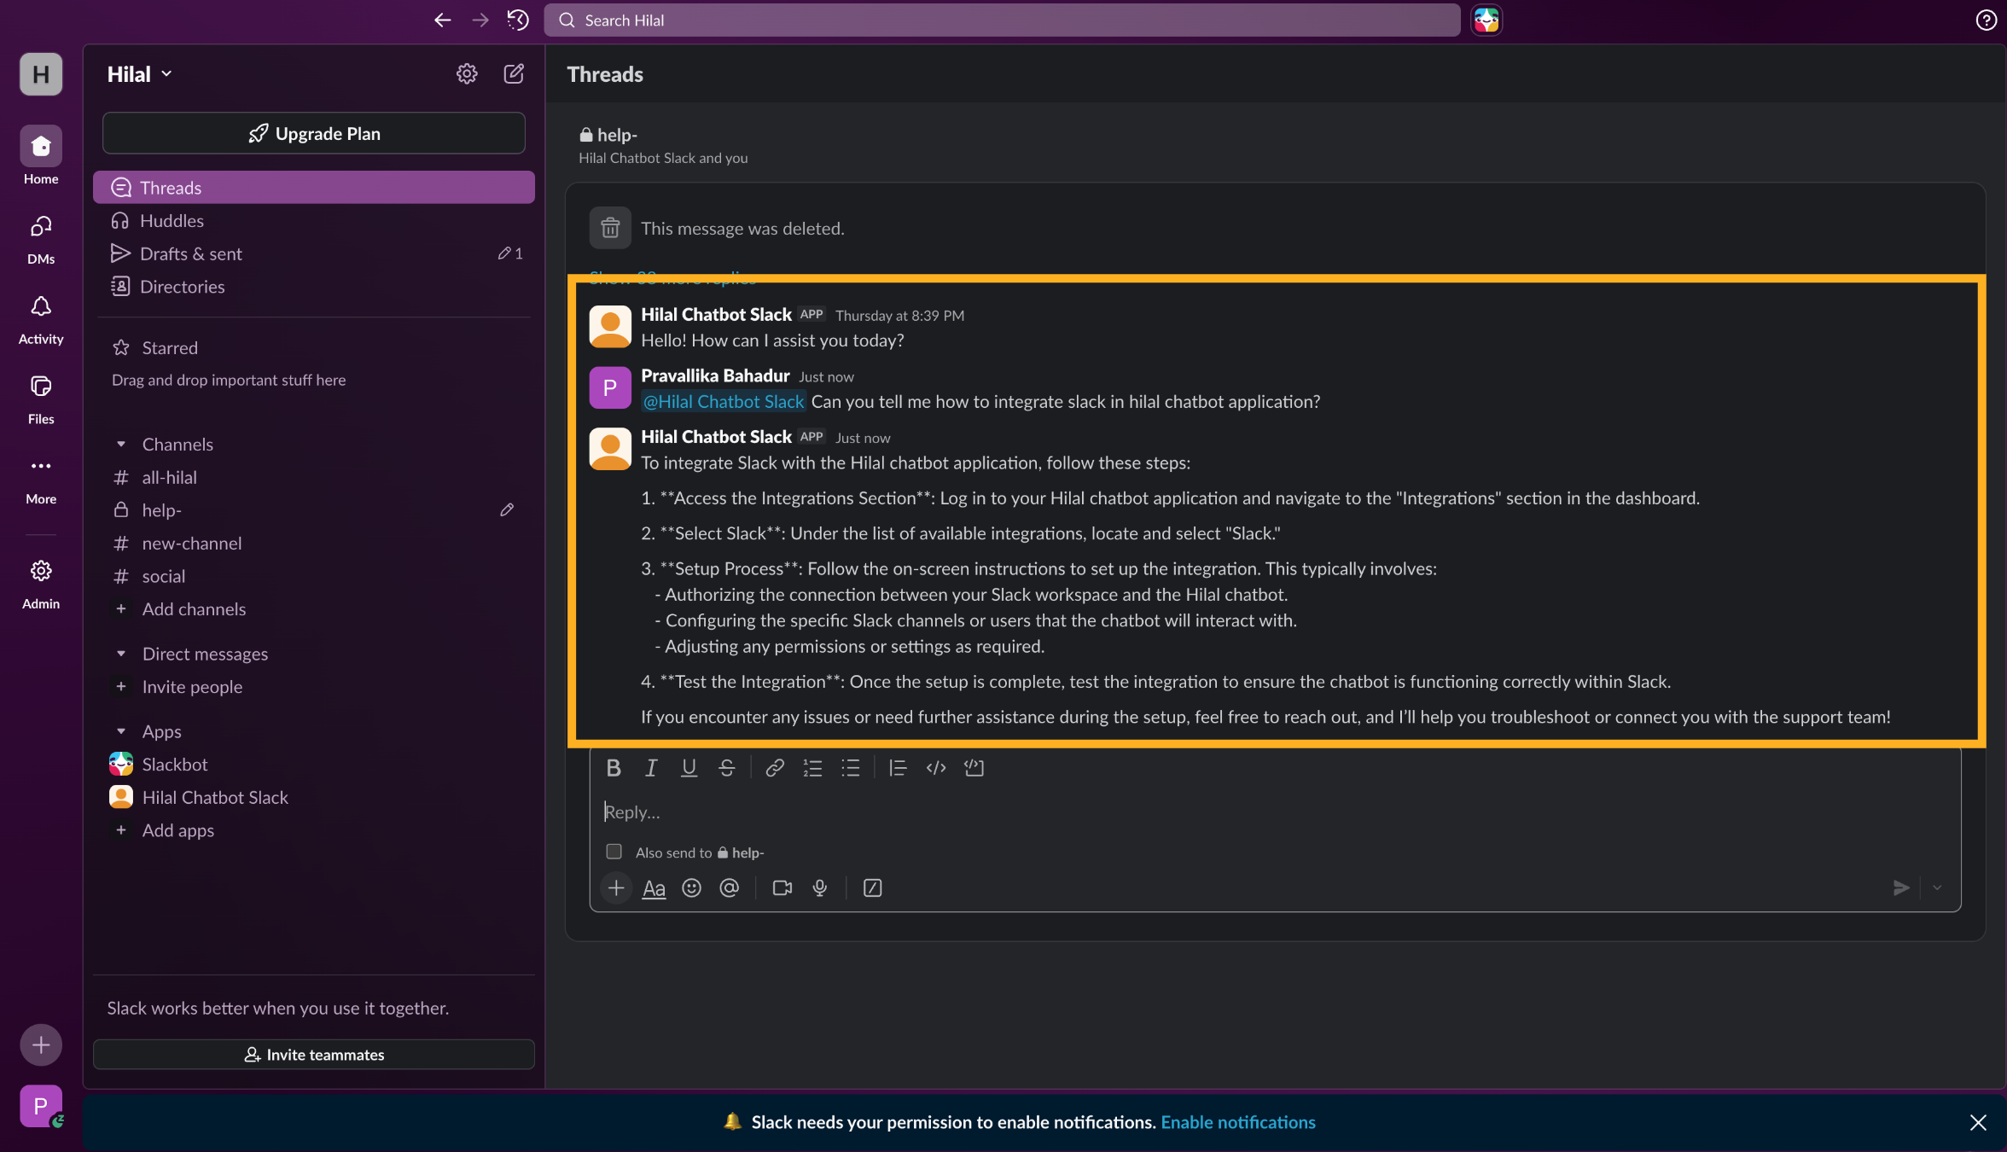Toggle bold formatting in the reply toolbar
The height and width of the screenshot is (1152, 2007).
pos(614,768)
